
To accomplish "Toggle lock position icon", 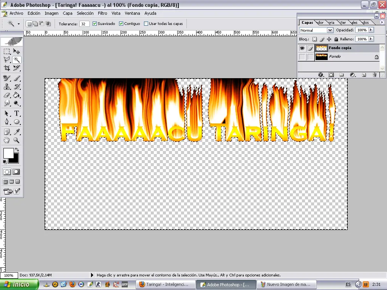I will tap(329, 39).
